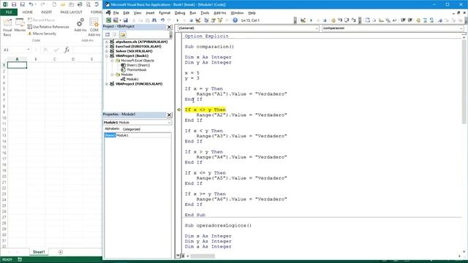Click Excel quick access Undo arrow
The width and height of the screenshot is (468, 263).
[x=31, y=4]
